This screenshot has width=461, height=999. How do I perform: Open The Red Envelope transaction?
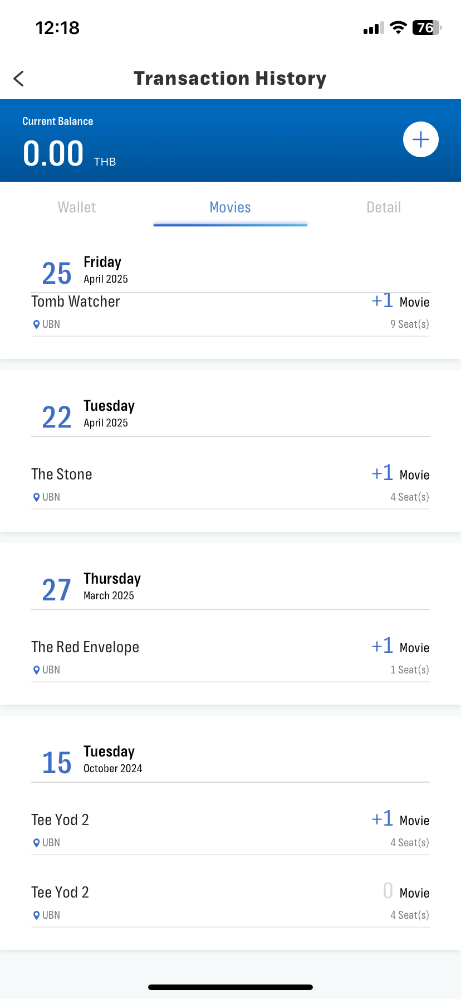pyautogui.click(x=230, y=658)
